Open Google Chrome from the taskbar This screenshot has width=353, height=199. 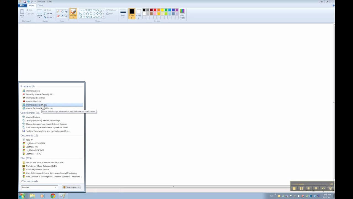coord(53,196)
